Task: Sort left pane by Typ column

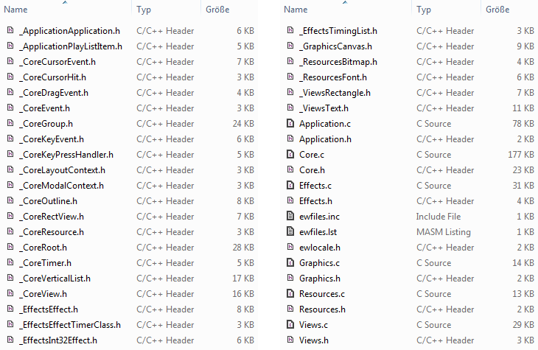Action: pos(144,10)
